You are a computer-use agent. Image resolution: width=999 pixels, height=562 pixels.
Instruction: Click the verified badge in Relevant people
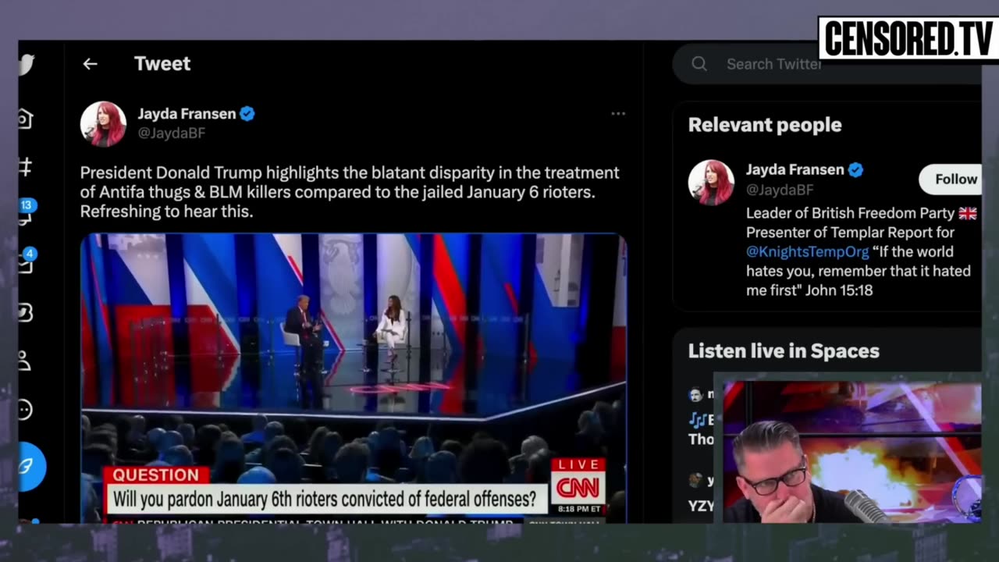(855, 170)
